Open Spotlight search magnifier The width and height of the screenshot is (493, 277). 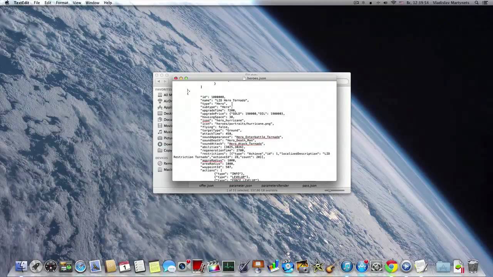tap(476, 3)
